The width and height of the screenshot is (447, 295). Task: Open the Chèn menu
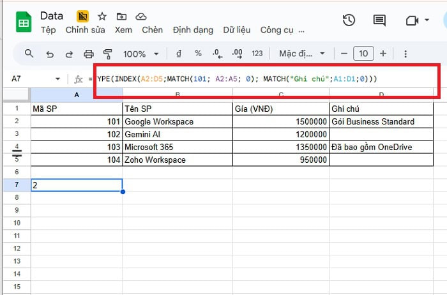pyautogui.click(x=152, y=29)
